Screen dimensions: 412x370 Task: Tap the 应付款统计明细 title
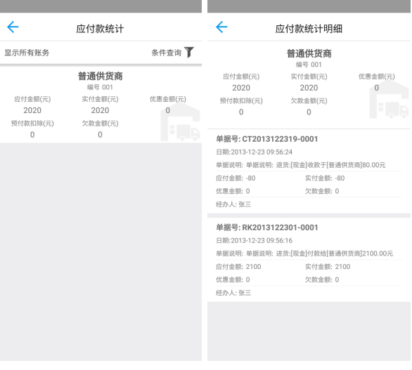pyautogui.click(x=309, y=29)
